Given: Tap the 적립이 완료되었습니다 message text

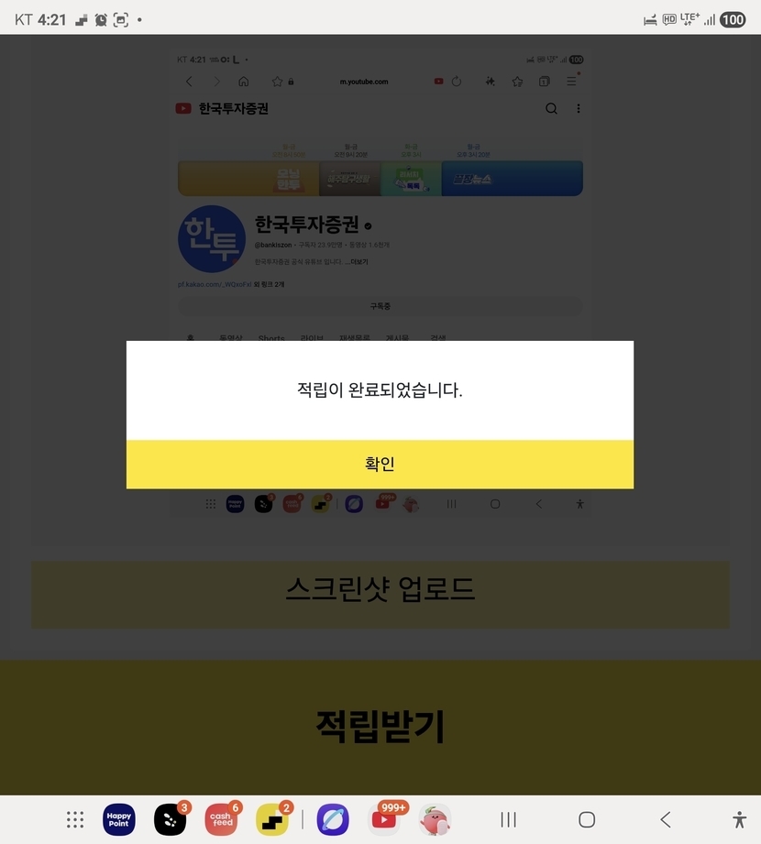Looking at the screenshot, I should pos(380,389).
